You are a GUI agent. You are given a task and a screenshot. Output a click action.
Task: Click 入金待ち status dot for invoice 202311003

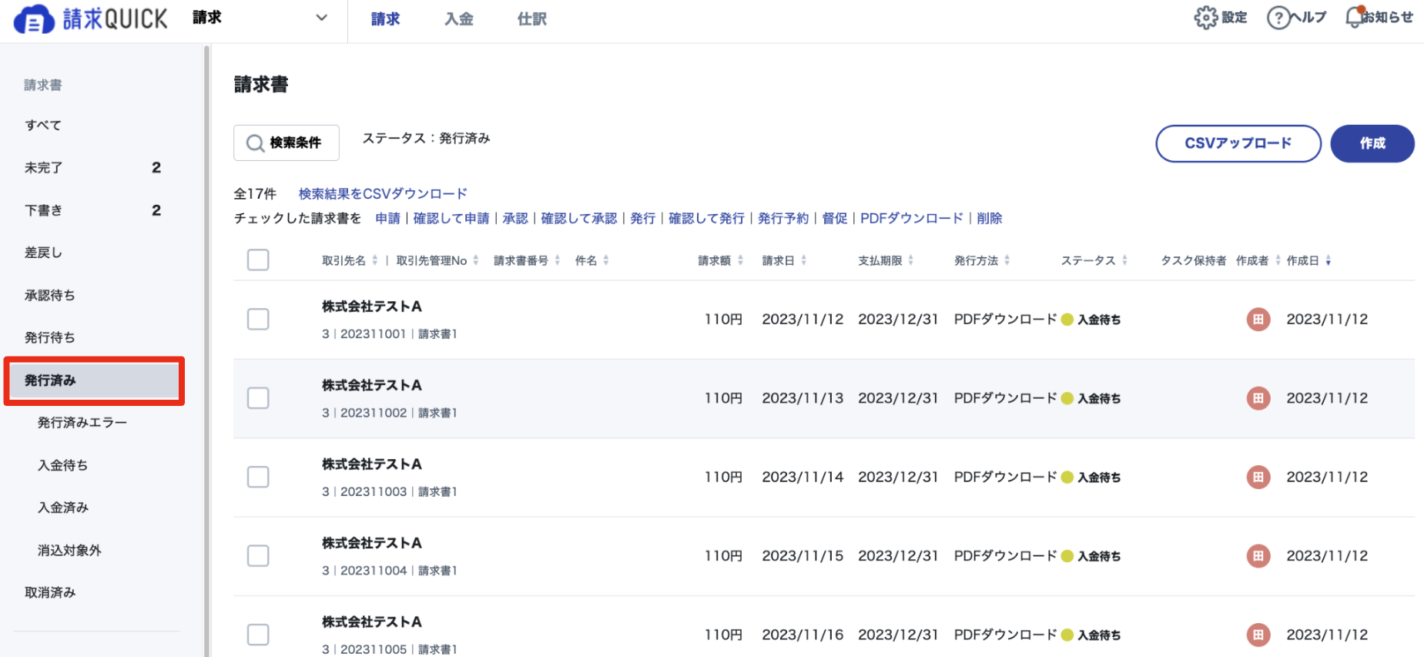click(x=1067, y=478)
